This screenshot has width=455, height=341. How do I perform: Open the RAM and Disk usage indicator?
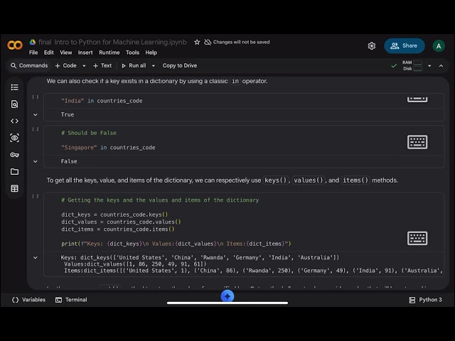[x=412, y=65]
